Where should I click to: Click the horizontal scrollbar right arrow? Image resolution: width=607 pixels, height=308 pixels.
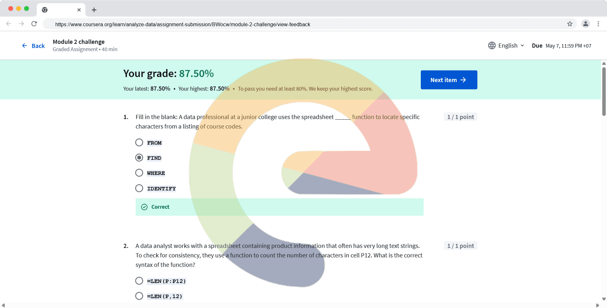click(x=598, y=305)
